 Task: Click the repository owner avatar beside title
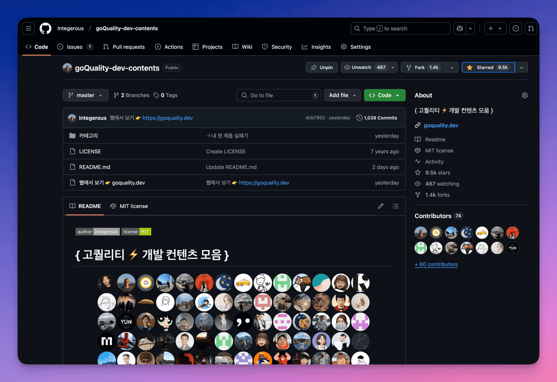[x=67, y=68]
